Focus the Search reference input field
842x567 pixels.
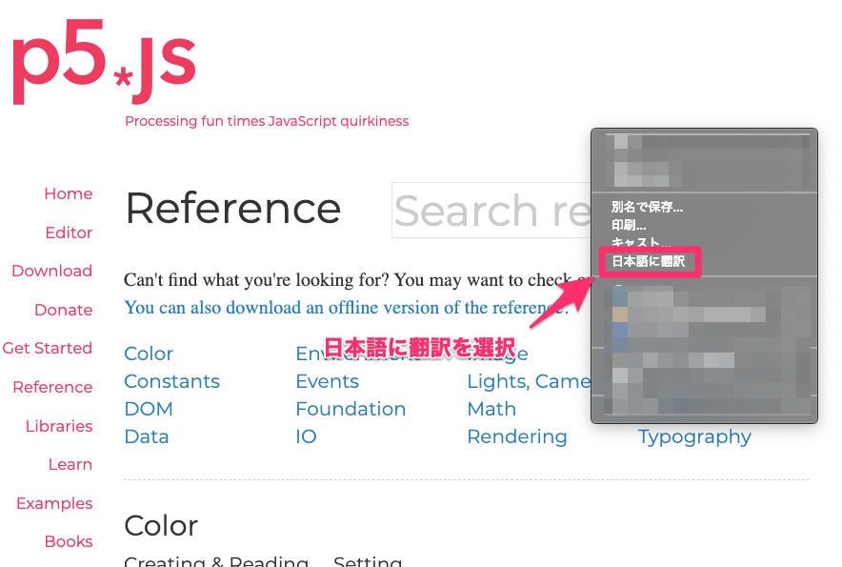(x=491, y=211)
